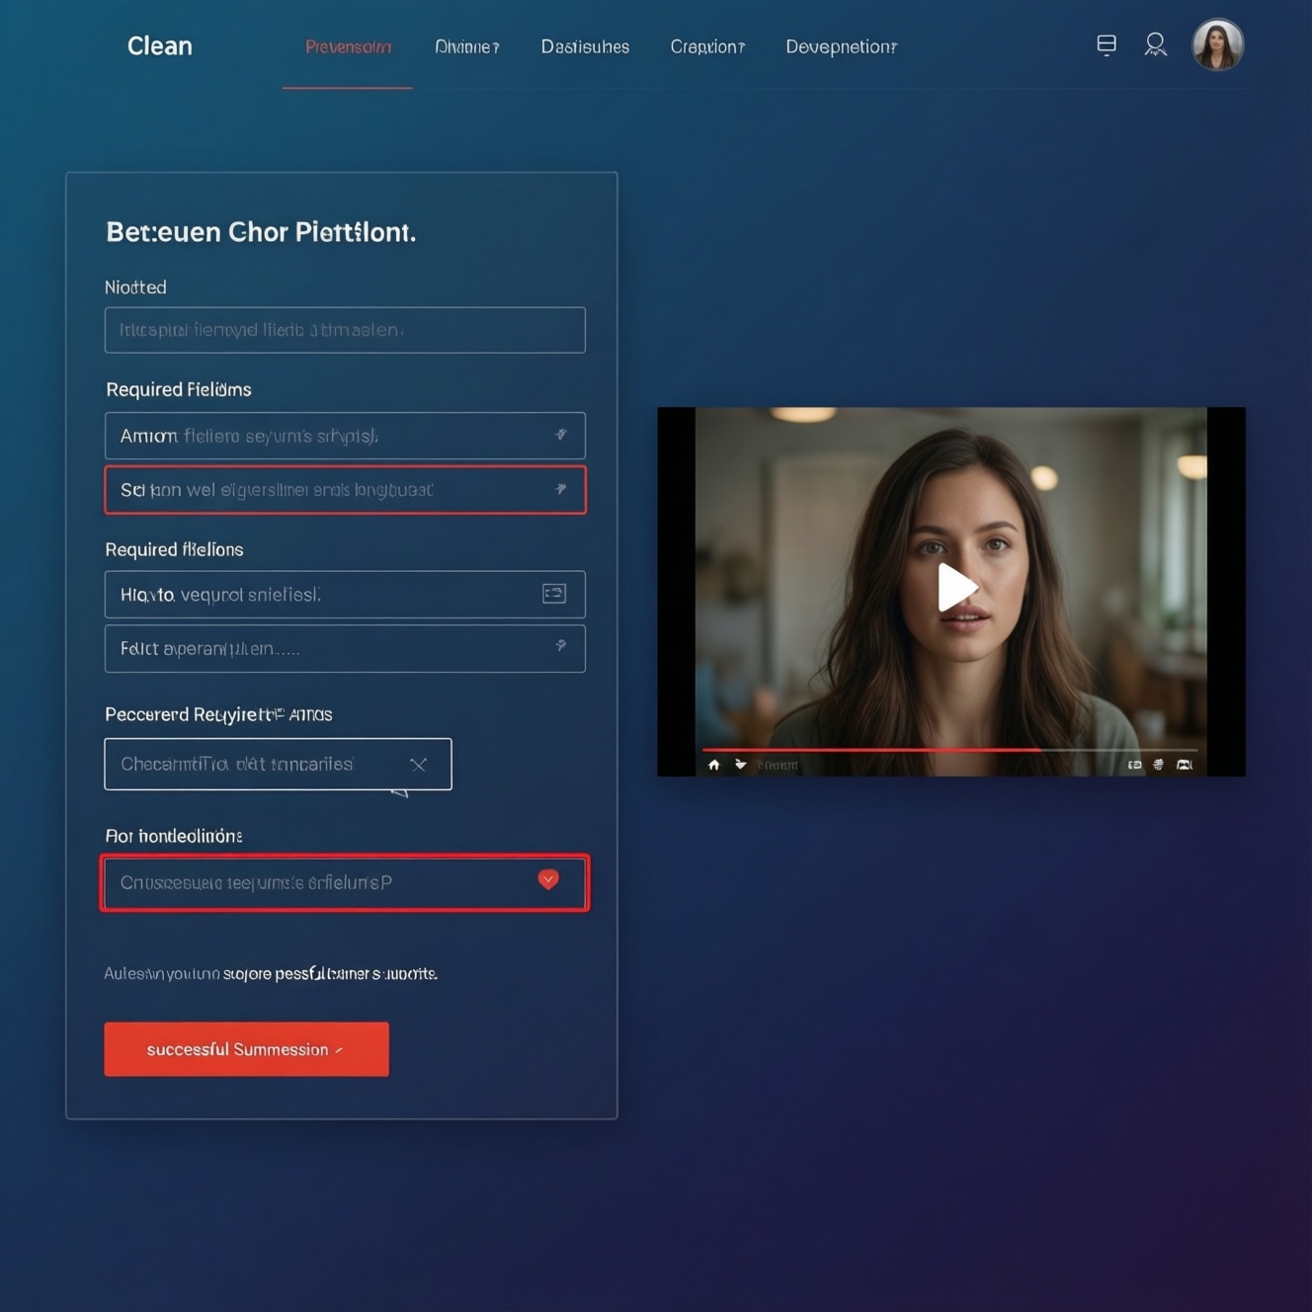
Task: Click the "Niodted" field label
Action: 135,287
